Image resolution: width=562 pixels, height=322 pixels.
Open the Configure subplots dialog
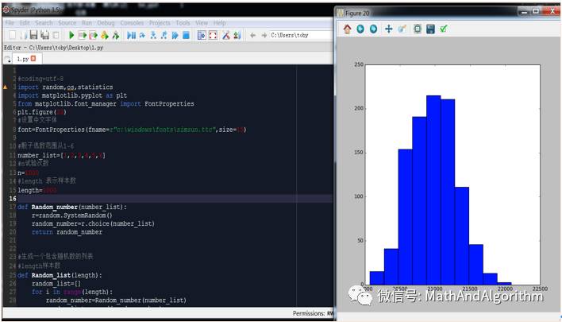(x=417, y=29)
